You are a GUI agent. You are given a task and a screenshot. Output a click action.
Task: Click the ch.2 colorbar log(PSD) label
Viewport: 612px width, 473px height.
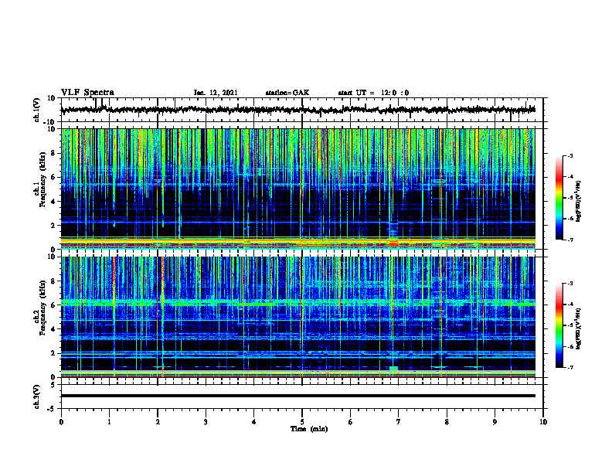click(578, 328)
